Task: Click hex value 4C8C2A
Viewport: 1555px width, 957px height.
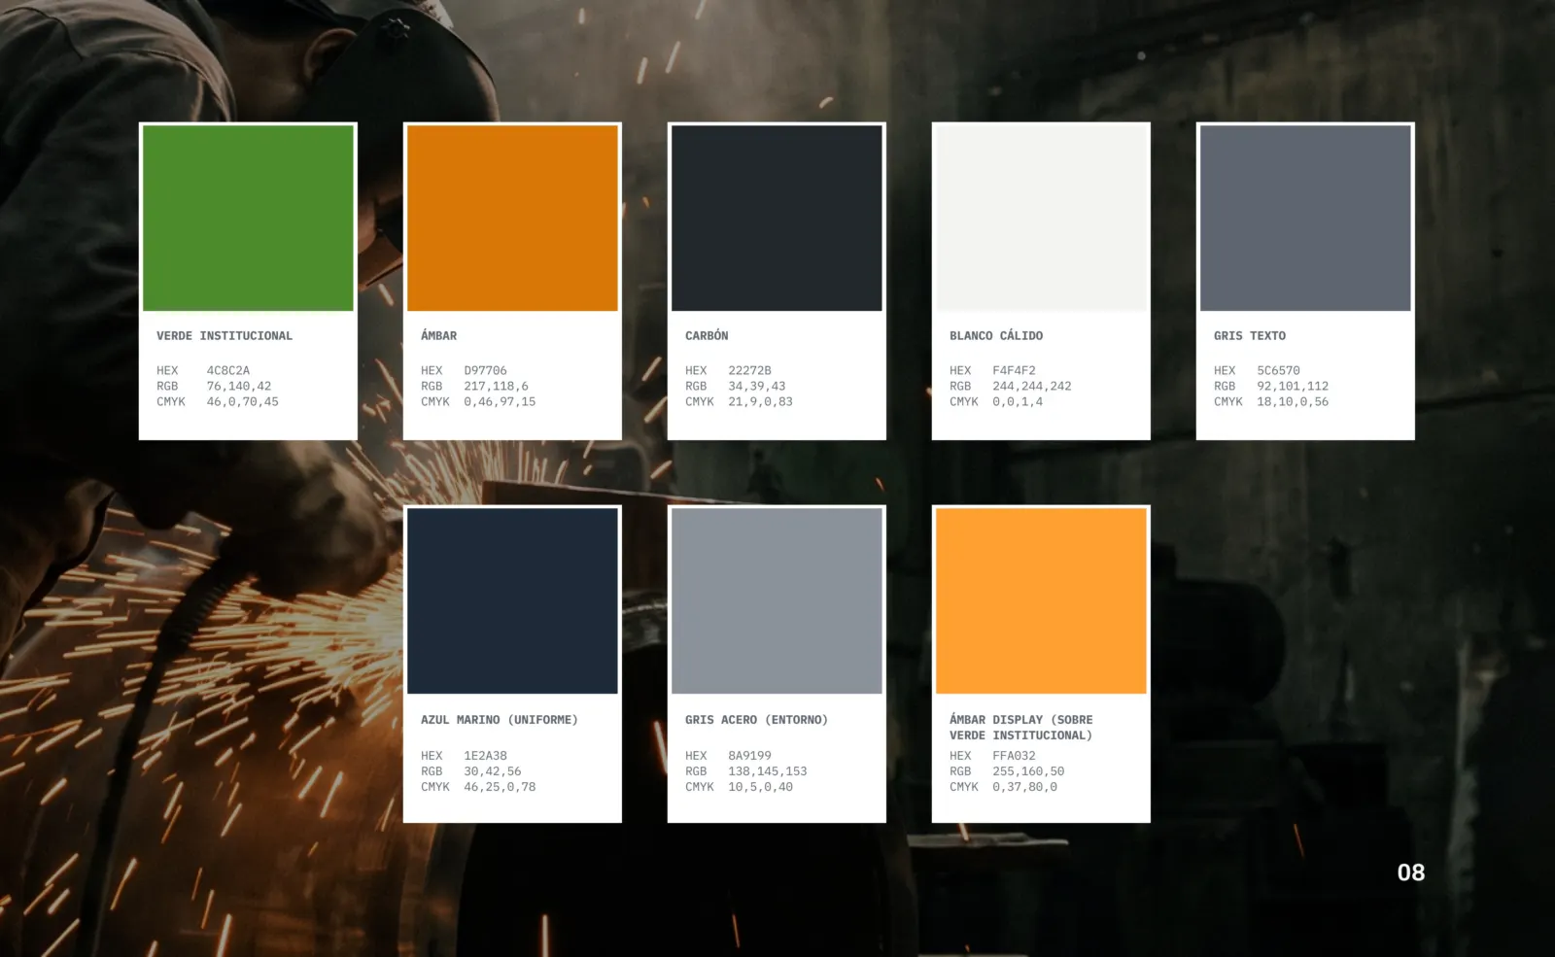Action: tap(228, 370)
